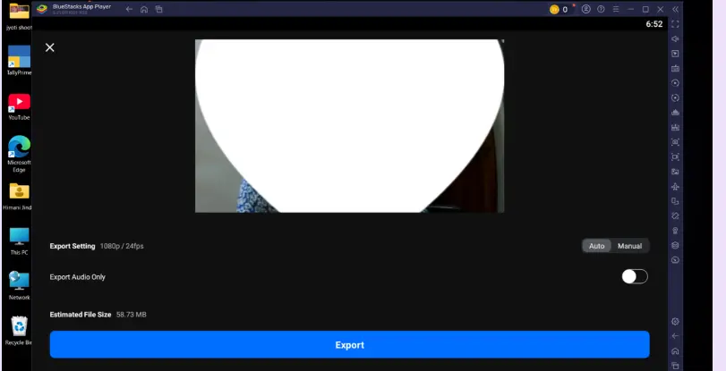
Task: Go back using BlueStacks title bar arrow
Action: pos(130,9)
